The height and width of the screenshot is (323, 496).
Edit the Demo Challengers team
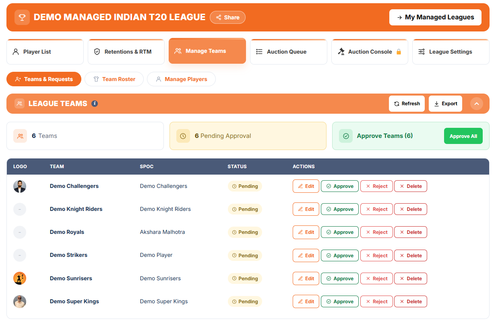coord(306,186)
